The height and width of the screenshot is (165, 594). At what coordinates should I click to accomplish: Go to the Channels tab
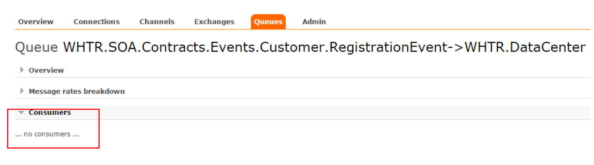pos(157,22)
